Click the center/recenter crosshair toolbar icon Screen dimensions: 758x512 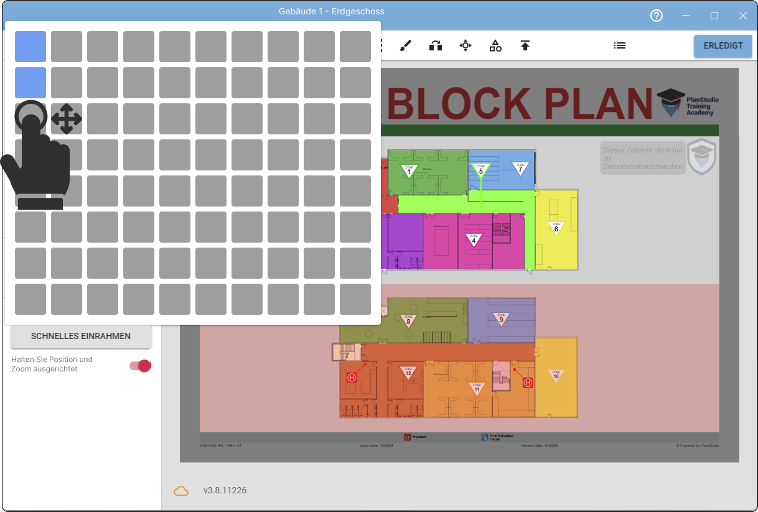[x=466, y=45]
